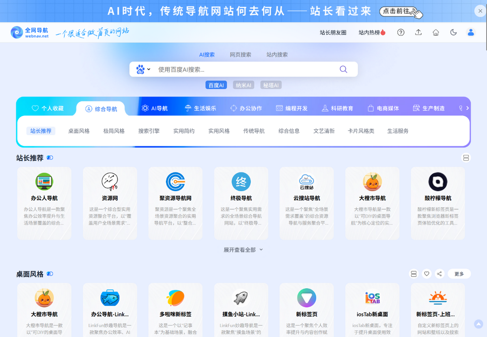Toggle dark mode moon icon
The image size is (487, 337).
[x=453, y=32]
